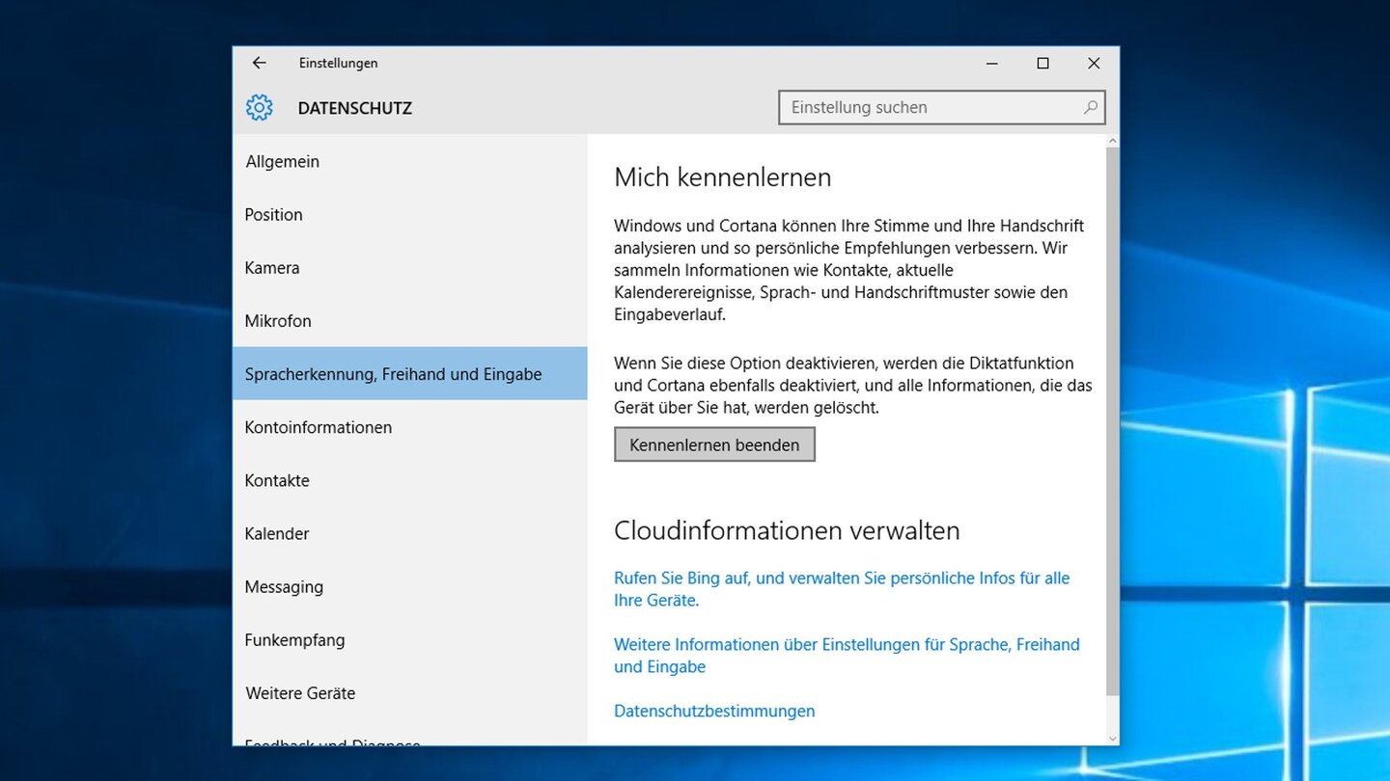Open Funkempfang settings
Screen dimensions: 1390x781
tap(409, 639)
